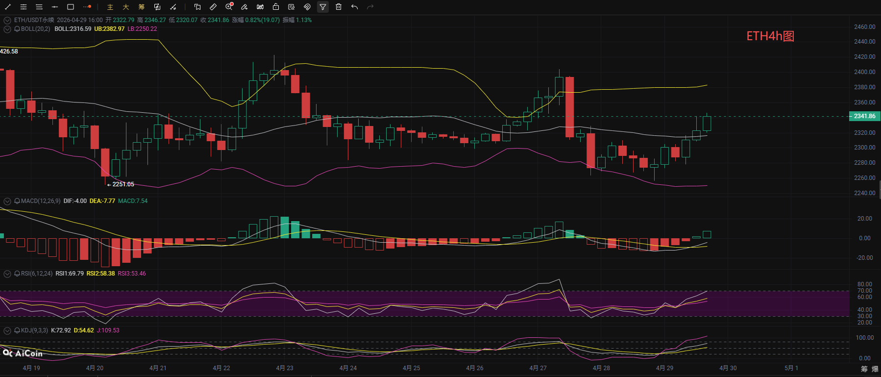Image resolution: width=881 pixels, height=377 pixels.
Task: Click the magnifier zoom-in tool
Action: click(229, 7)
